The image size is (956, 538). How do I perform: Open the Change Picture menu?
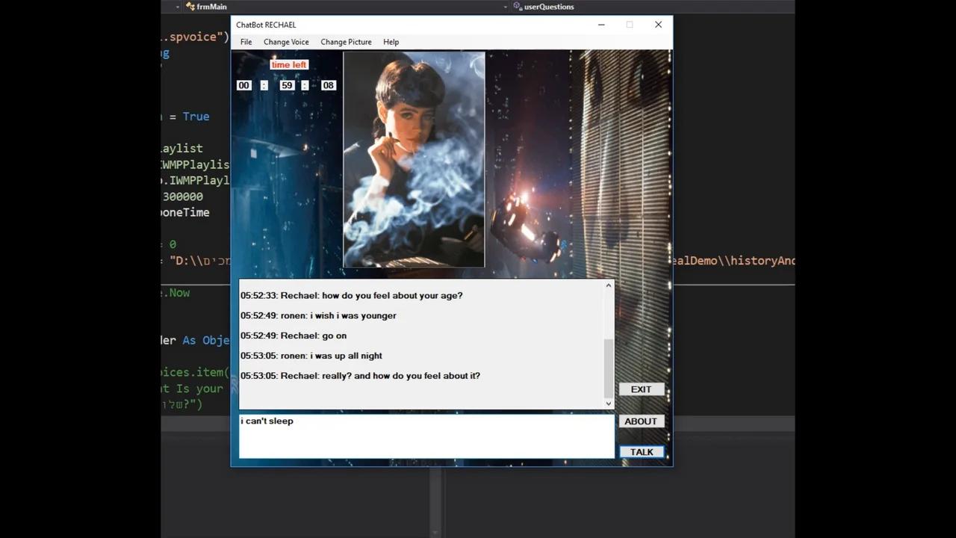pyautogui.click(x=346, y=42)
